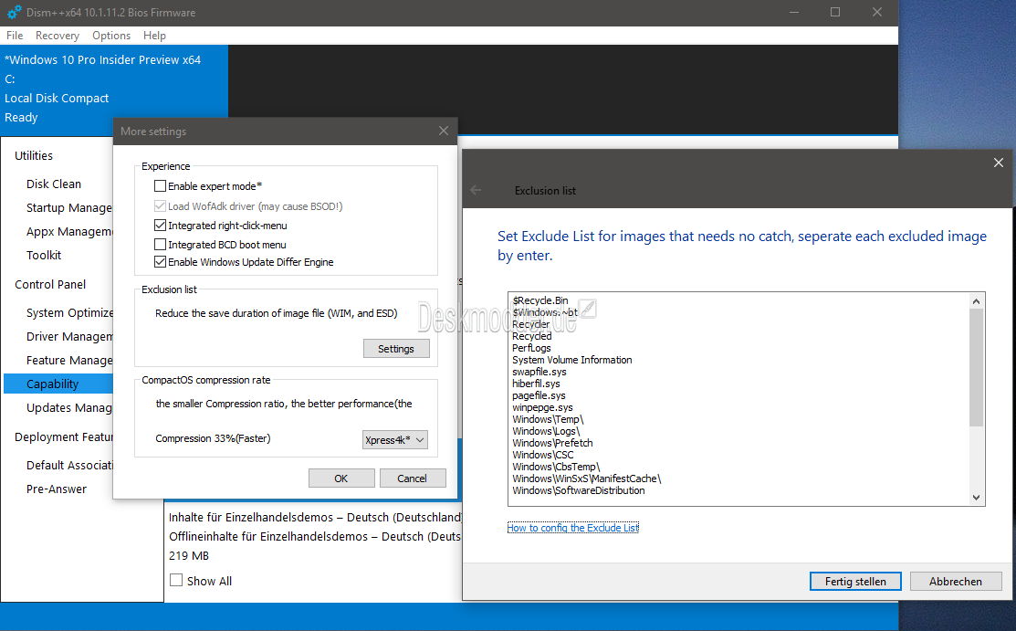Image resolution: width=1016 pixels, height=631 pixels.
Task: Select Pre-Answer in sidebar
Action: (x=57, y=489)
